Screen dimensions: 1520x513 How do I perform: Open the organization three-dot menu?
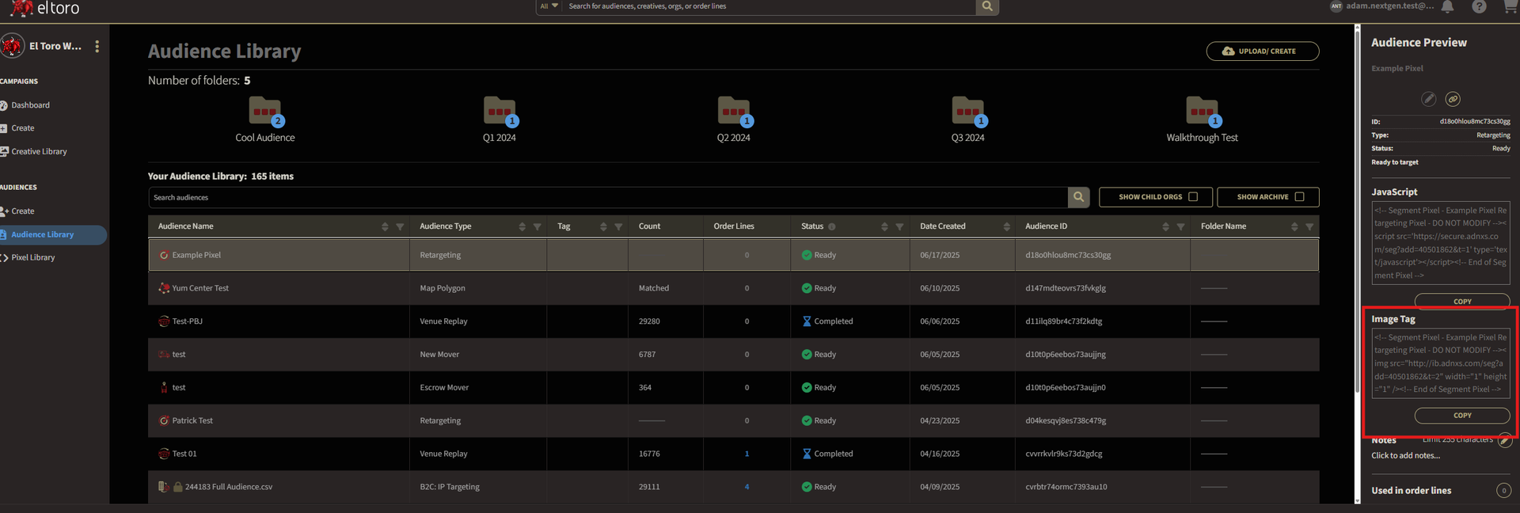97,47
